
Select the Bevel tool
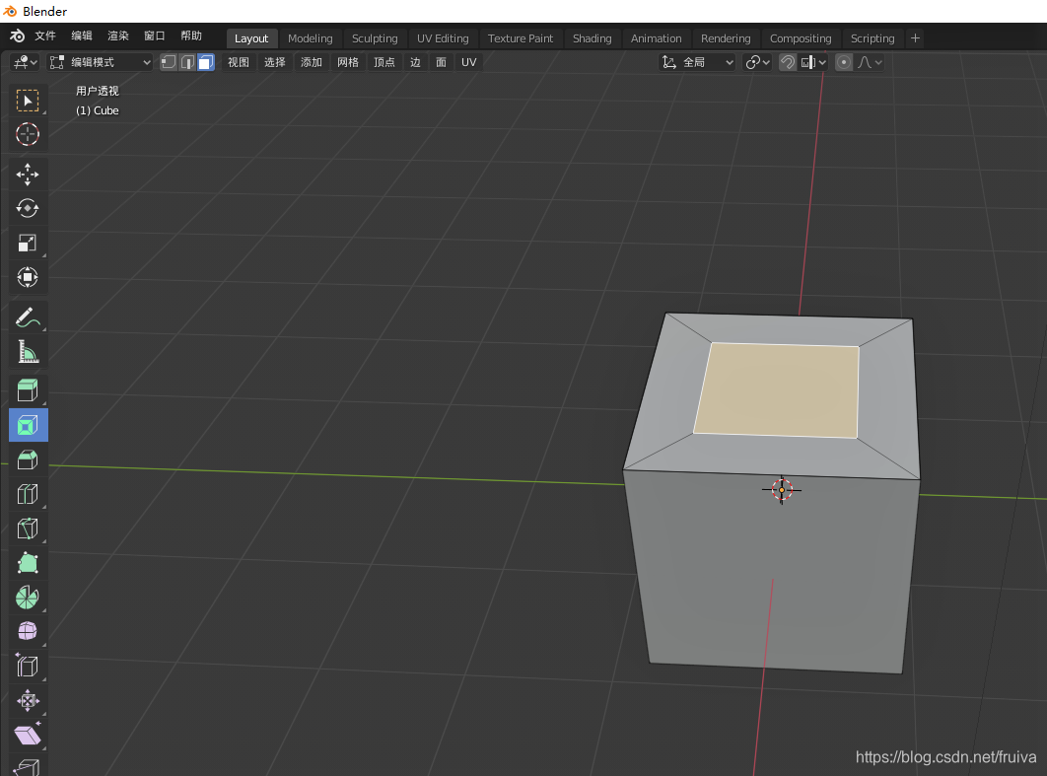tap(28, 459)
